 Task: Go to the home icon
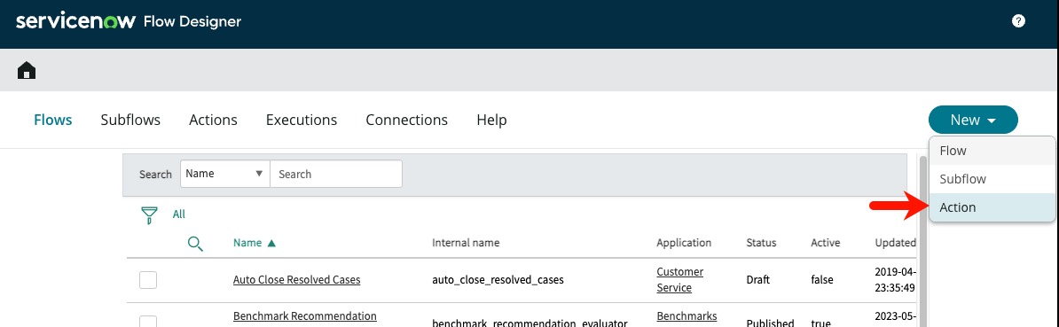coord(27,70)
